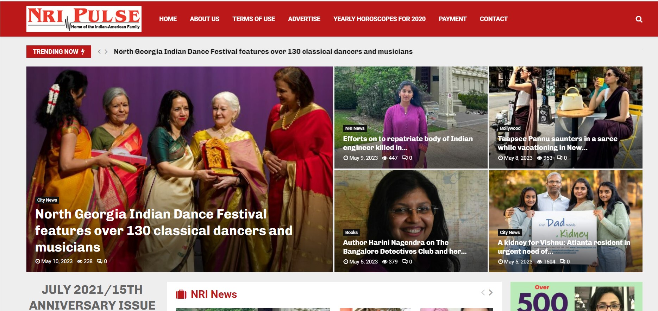Open the HOME menu item
This screenshot has width=658, height=311.
pos(168,19)
